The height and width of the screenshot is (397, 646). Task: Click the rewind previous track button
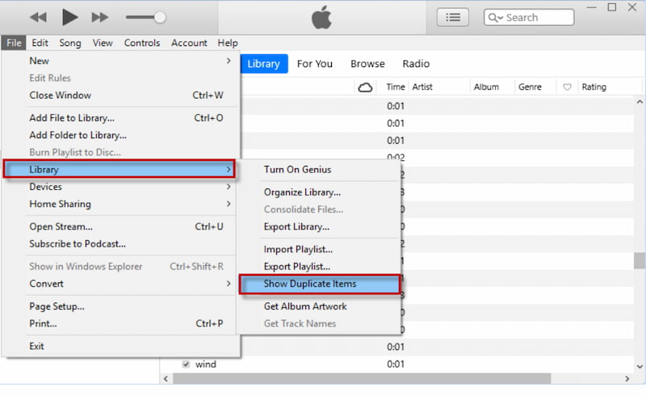pos(38,17)
